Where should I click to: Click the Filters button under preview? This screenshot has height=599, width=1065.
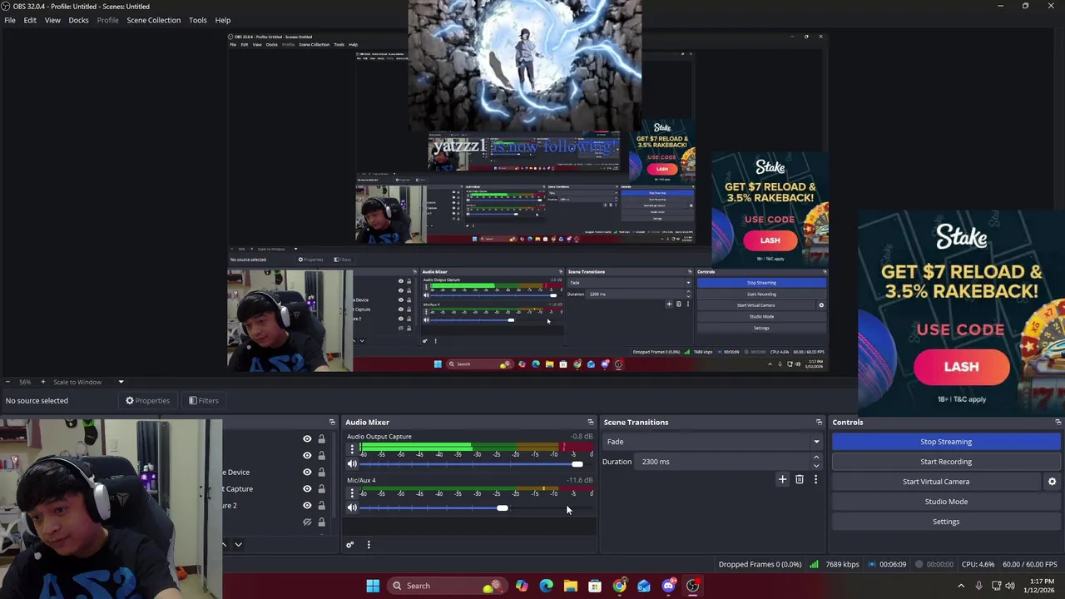click(x=203, y=400)
